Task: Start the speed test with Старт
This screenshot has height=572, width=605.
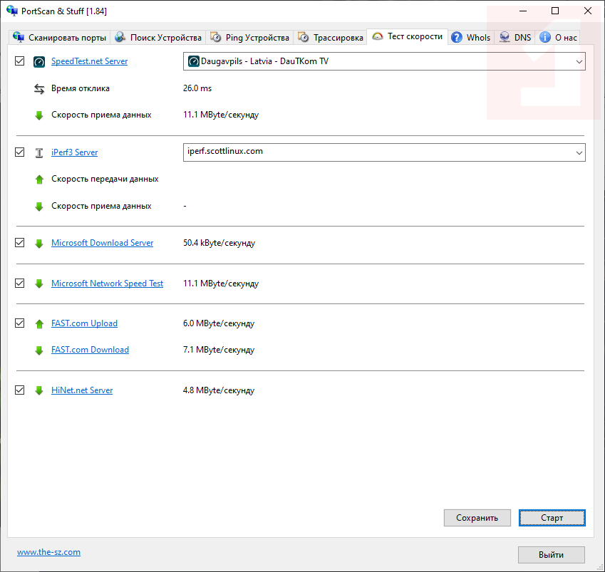Action: tap(552, 518)
